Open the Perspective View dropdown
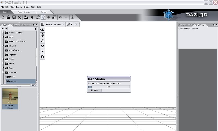The width and height of the screenshot is (218, 131). (55, 24)
